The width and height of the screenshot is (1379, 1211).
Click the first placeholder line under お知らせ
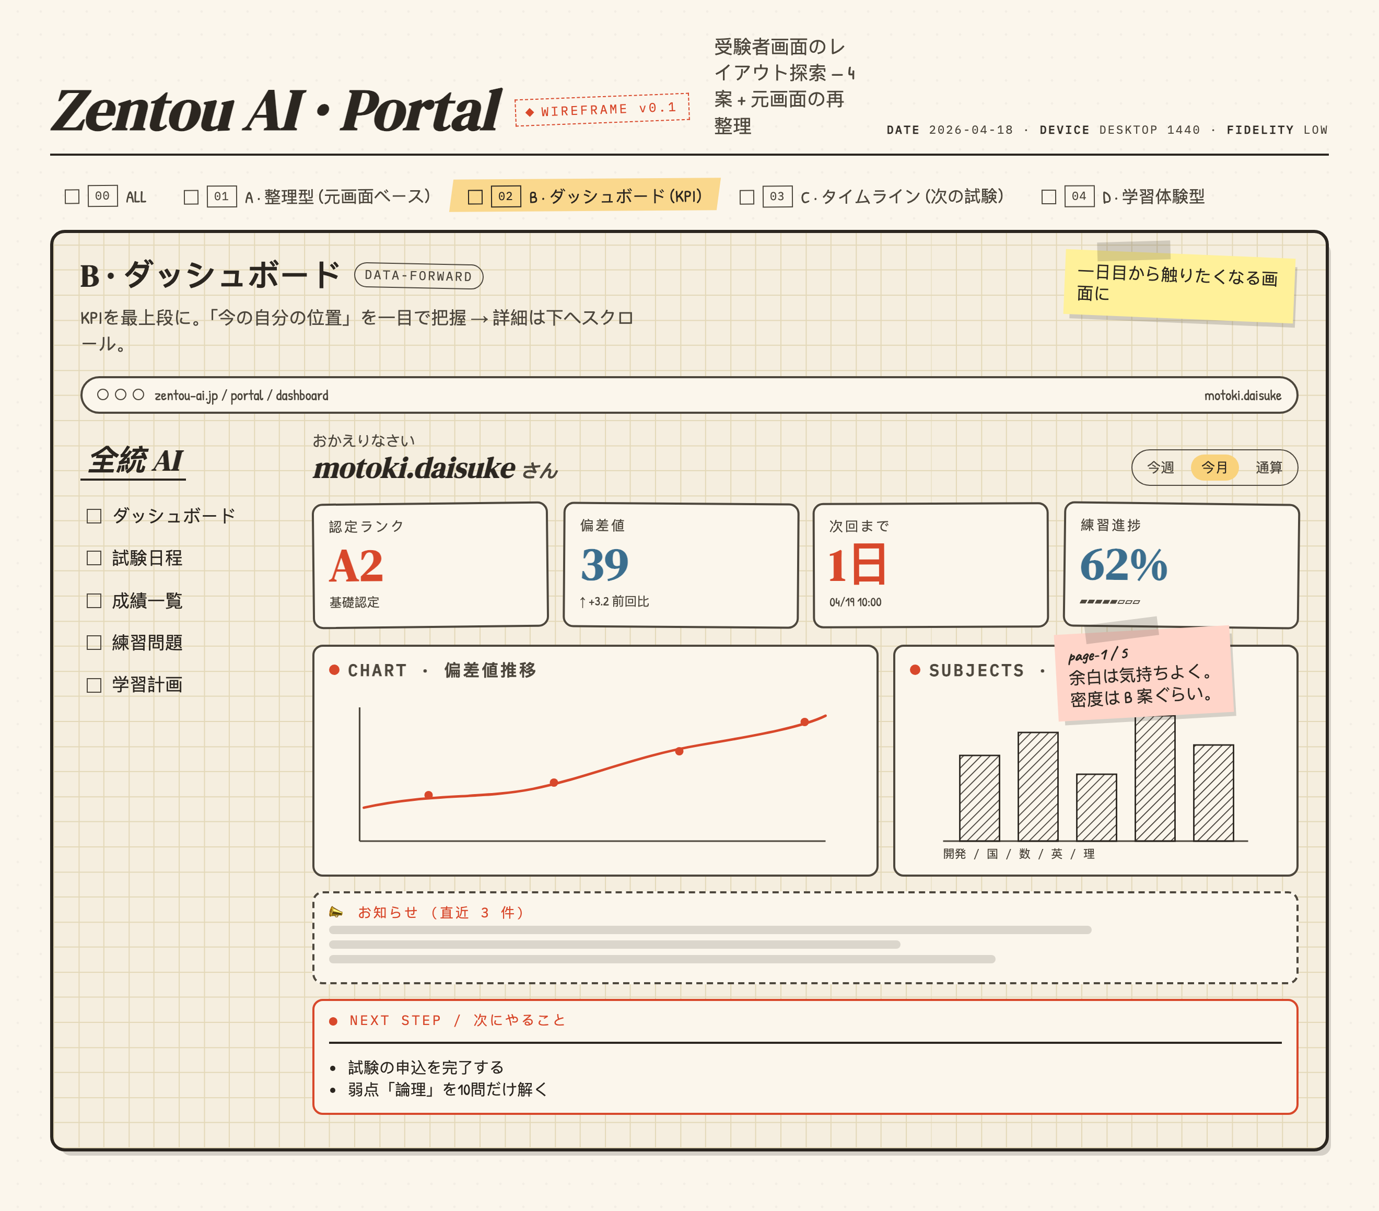pos(710,930)
